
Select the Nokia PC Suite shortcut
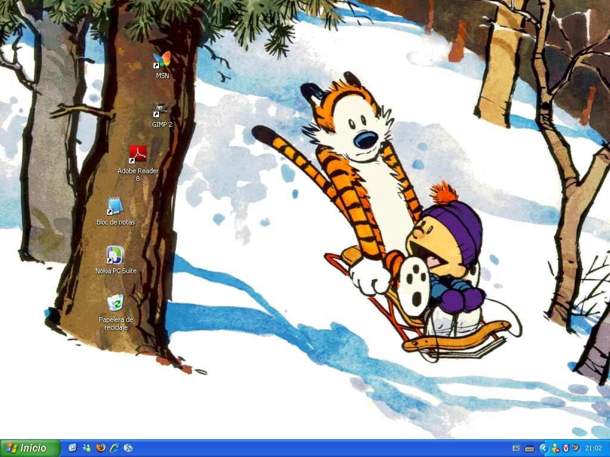click(116, 260)
